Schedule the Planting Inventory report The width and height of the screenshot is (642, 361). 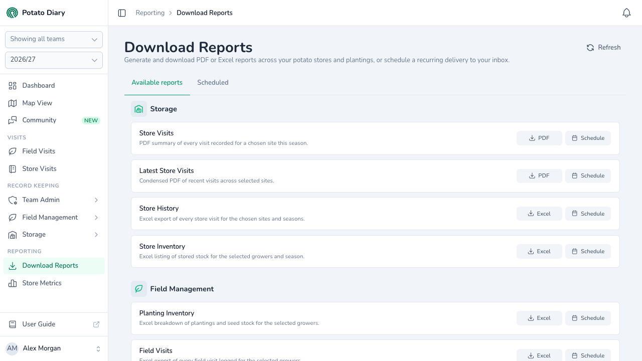click(588, 318)
